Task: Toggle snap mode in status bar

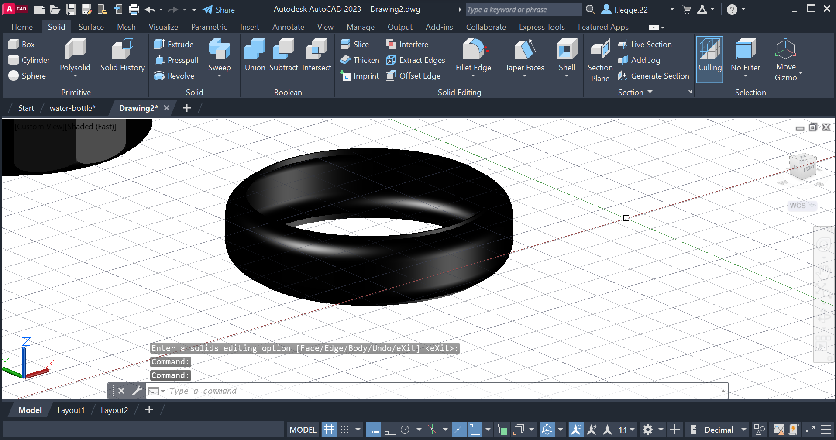Action: [344, 430]
